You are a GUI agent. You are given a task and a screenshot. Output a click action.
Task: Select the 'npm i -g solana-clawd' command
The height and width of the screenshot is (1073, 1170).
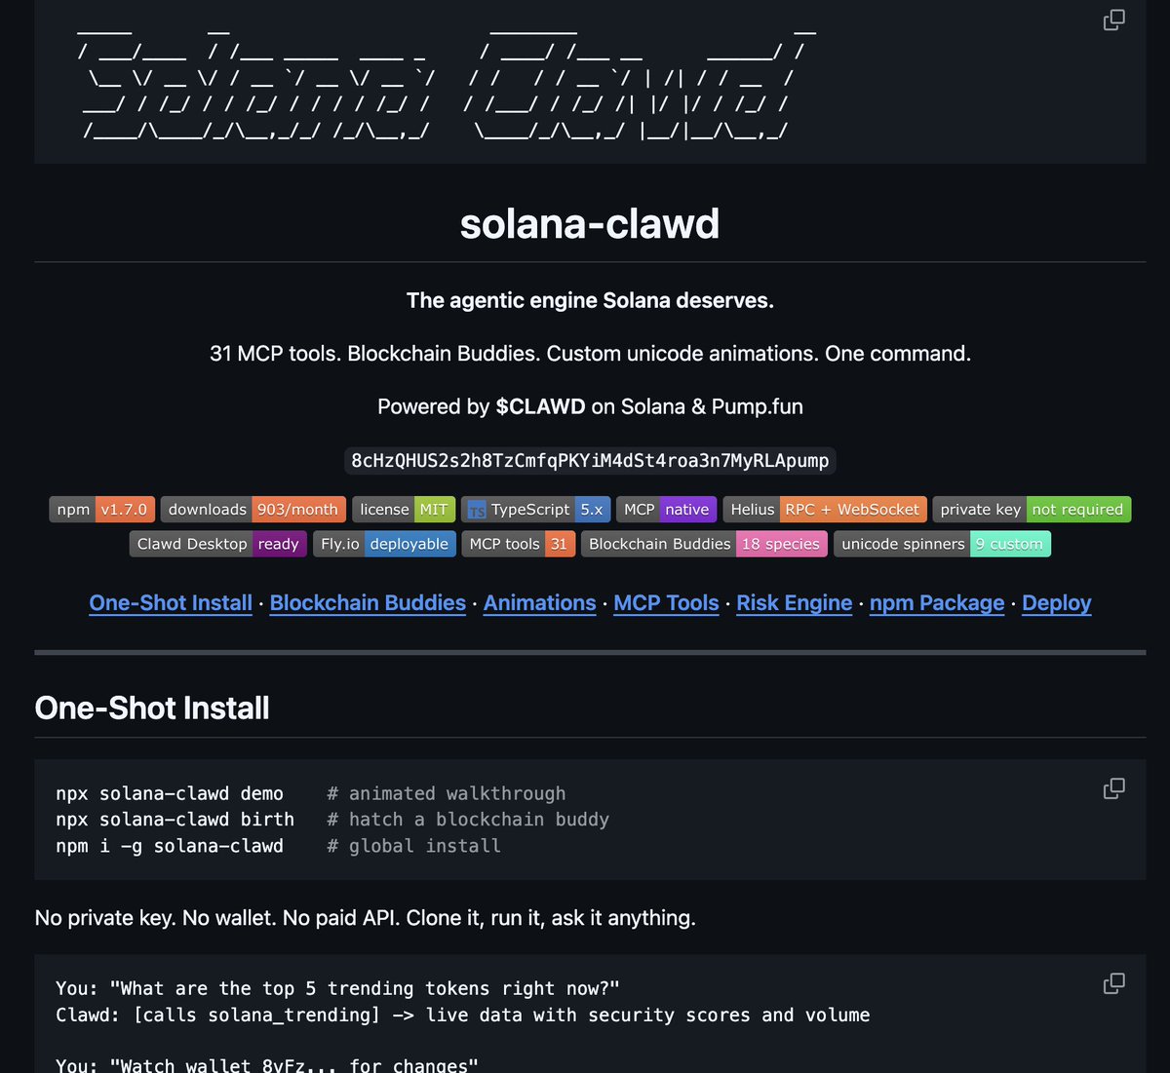click(170, 846)
